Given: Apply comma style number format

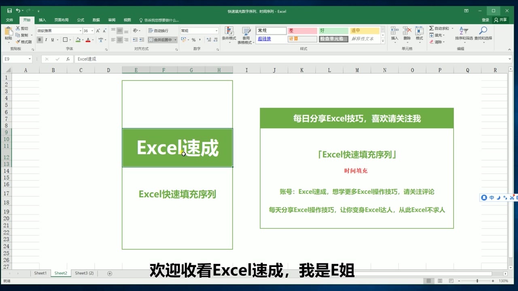Looking at the screenshot, I should pyautogui.click(x=200, y=40).
